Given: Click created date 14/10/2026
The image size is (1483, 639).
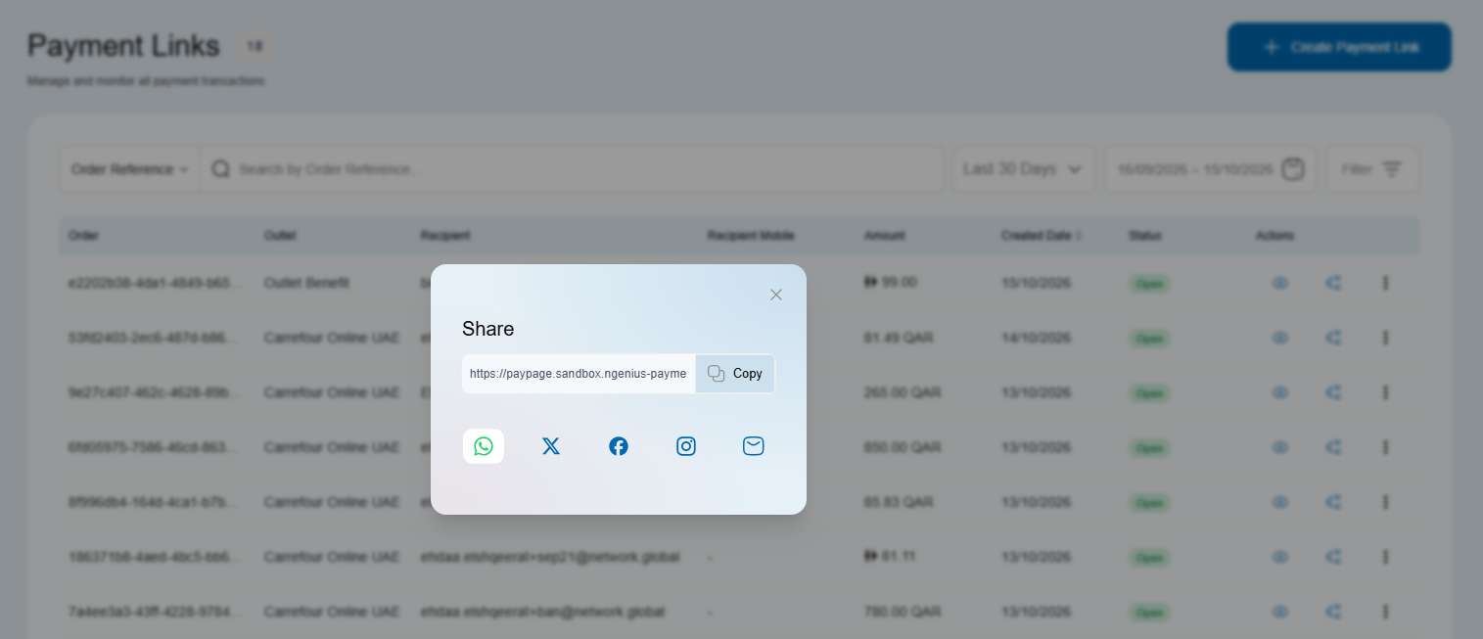Looking at the screenshot, I should [x=1036, y=338].
